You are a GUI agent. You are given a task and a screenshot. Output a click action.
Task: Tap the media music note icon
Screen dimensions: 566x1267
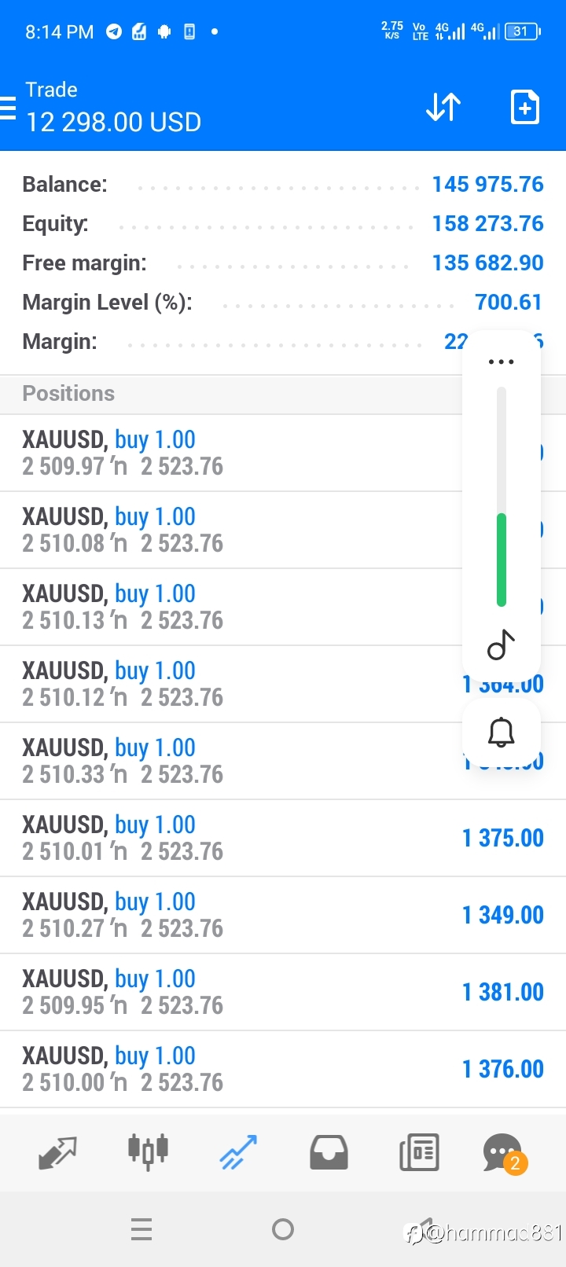coord(502,645)
